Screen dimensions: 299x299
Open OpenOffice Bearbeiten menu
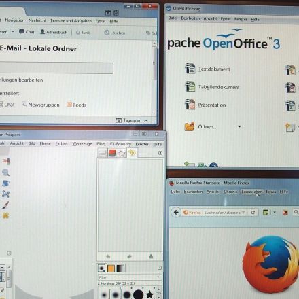click(190, 18)
